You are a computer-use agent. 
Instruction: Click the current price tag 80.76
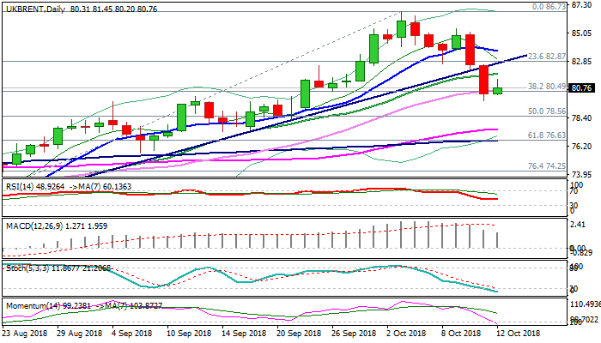pos(583,87)
